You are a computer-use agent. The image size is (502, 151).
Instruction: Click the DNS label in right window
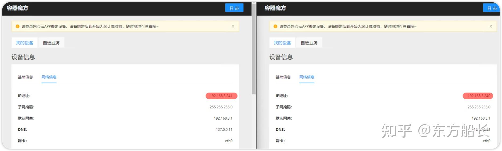tap(280, 130)
